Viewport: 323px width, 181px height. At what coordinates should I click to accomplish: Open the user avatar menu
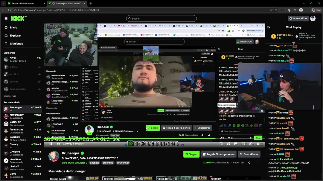pos(313,18)
